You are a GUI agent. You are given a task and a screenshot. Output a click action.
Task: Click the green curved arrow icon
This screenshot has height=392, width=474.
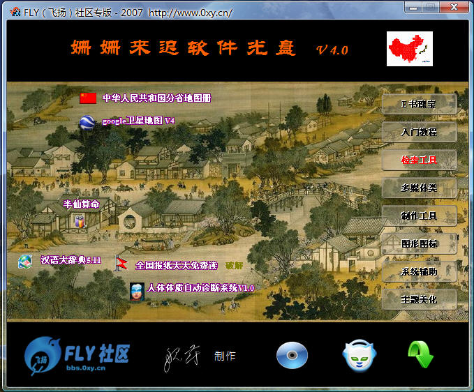pos(421,354)
